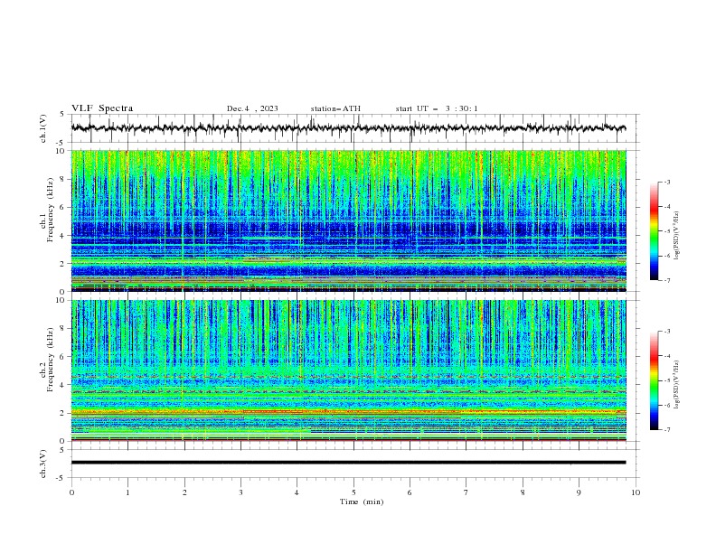Click the "8" tick on the time axis

[523, 492]
